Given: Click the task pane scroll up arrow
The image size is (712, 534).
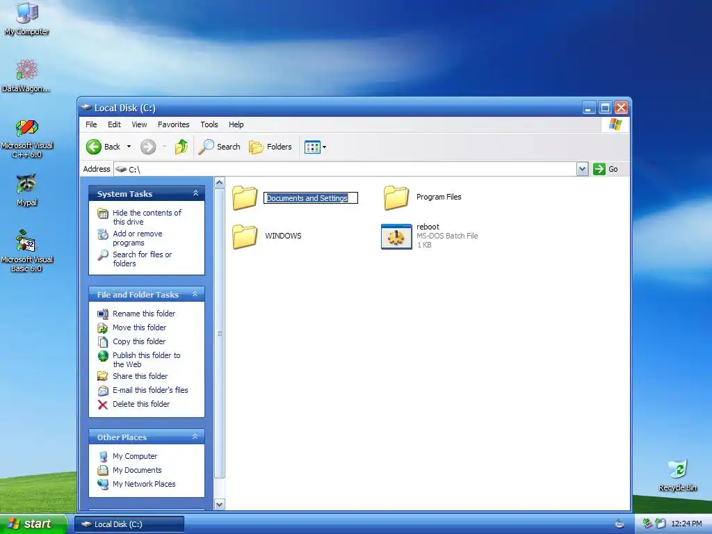Looking at the screenshot, I should tap(219, 183).
